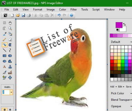Select the red-eye/retouch tool with star
Viewport: 132px width, 111px height.
(4, 78)
